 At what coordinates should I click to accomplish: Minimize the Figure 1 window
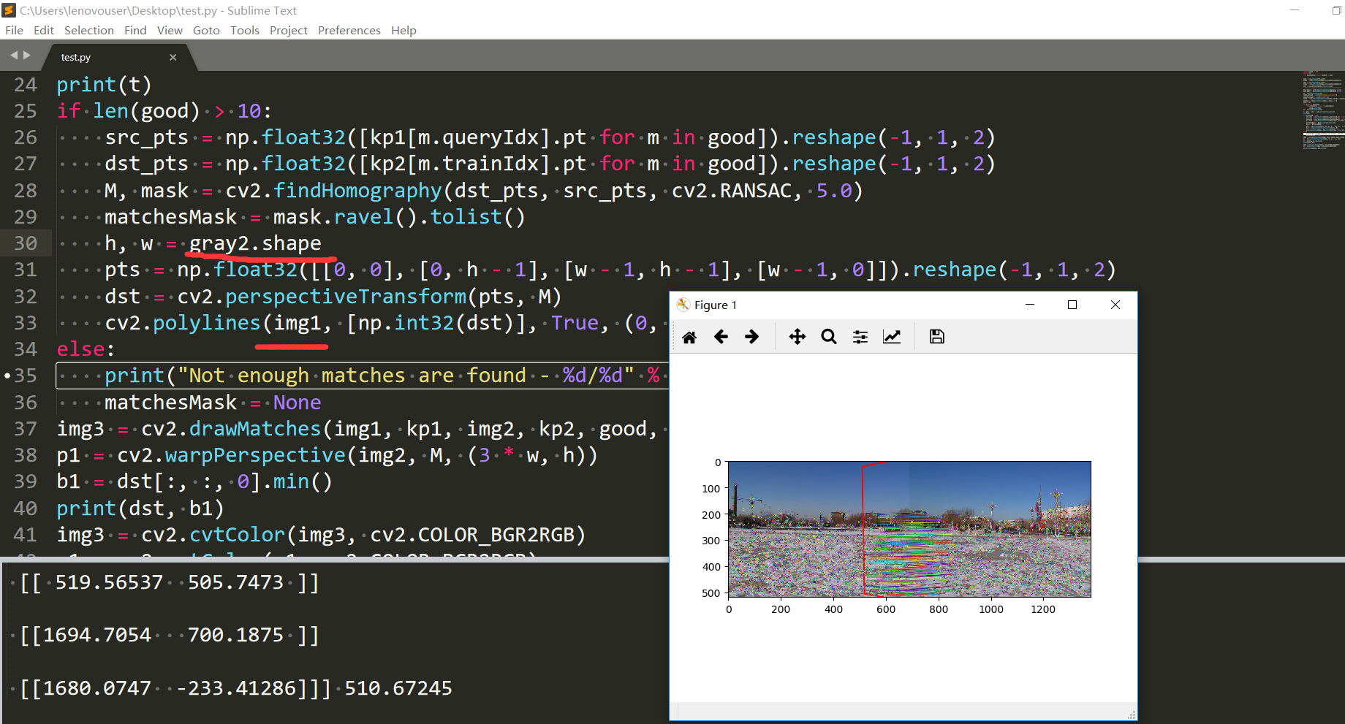pos(1030,305)
